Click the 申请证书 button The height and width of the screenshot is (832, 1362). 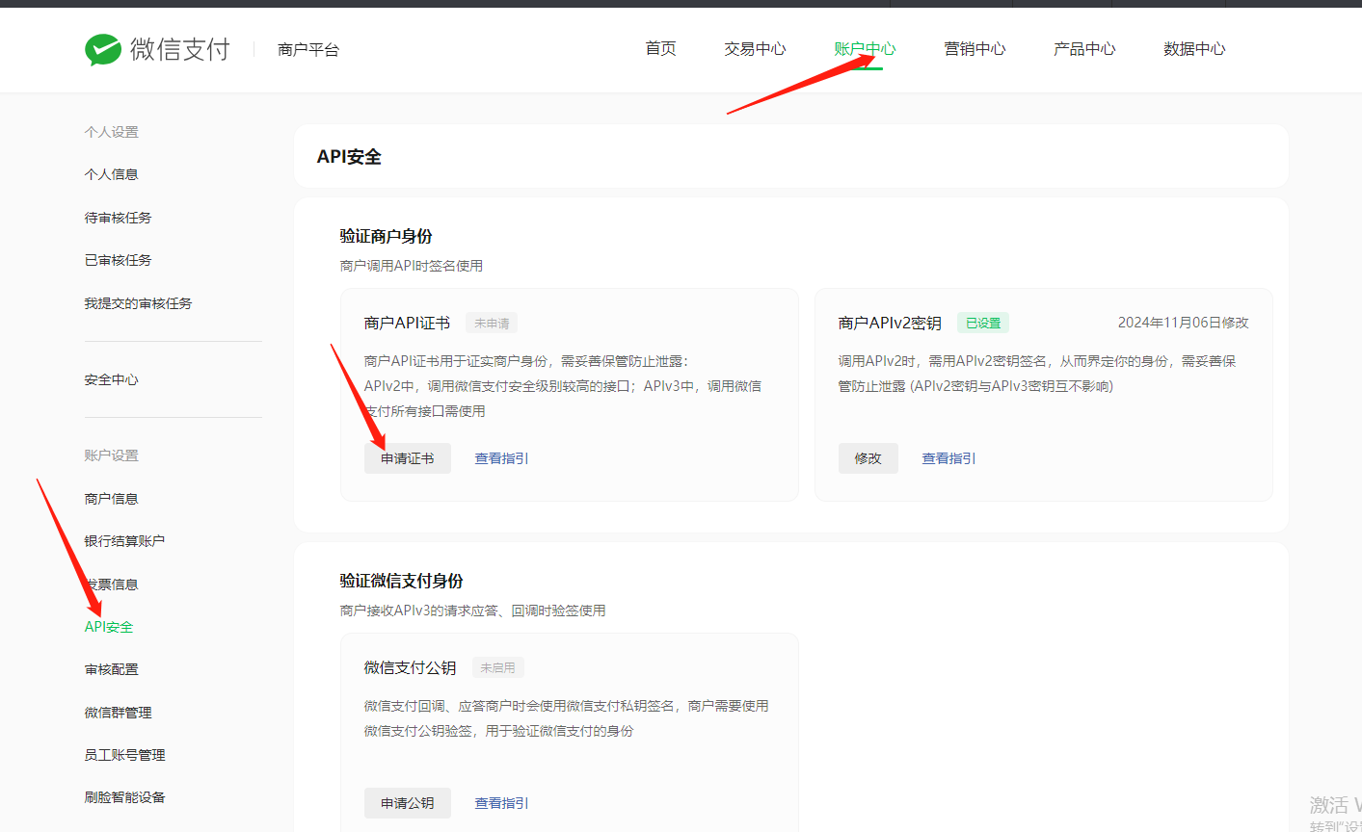407,458
